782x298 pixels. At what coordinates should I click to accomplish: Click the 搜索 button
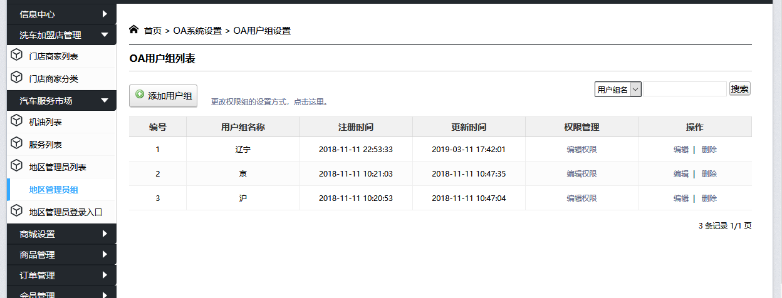[739, 89]
